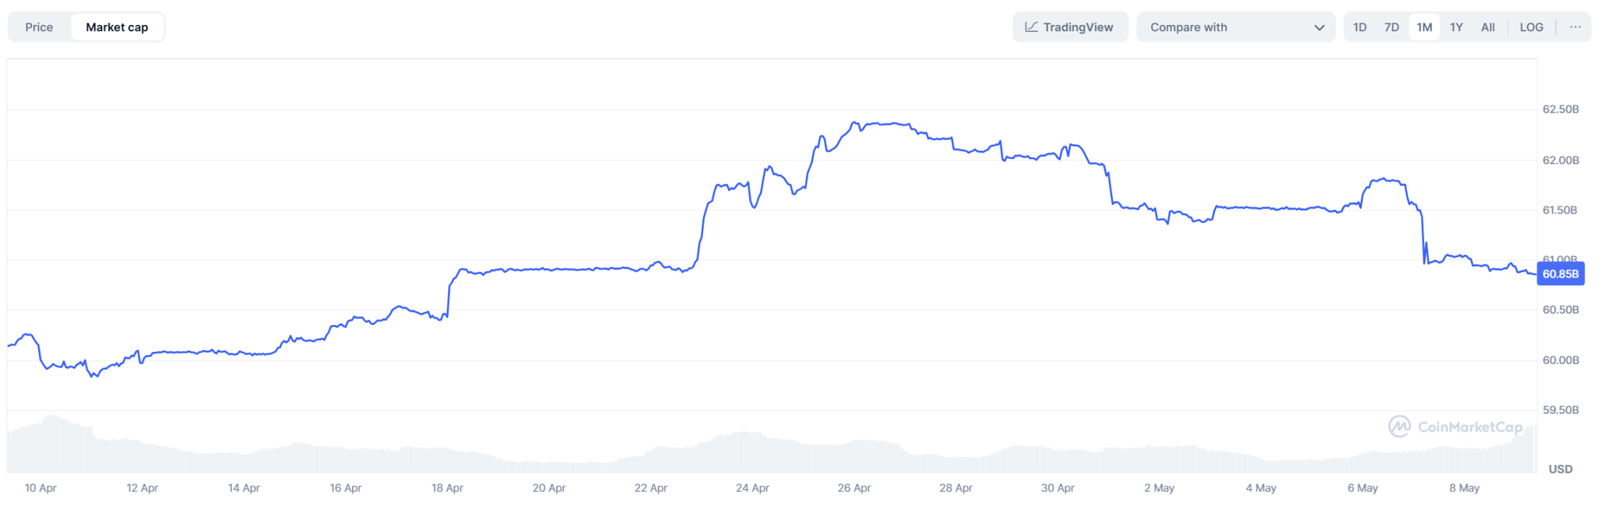1605x516 pixels.
Task: Click the 60.85B current value label
Action: [x=1560, y=274]
